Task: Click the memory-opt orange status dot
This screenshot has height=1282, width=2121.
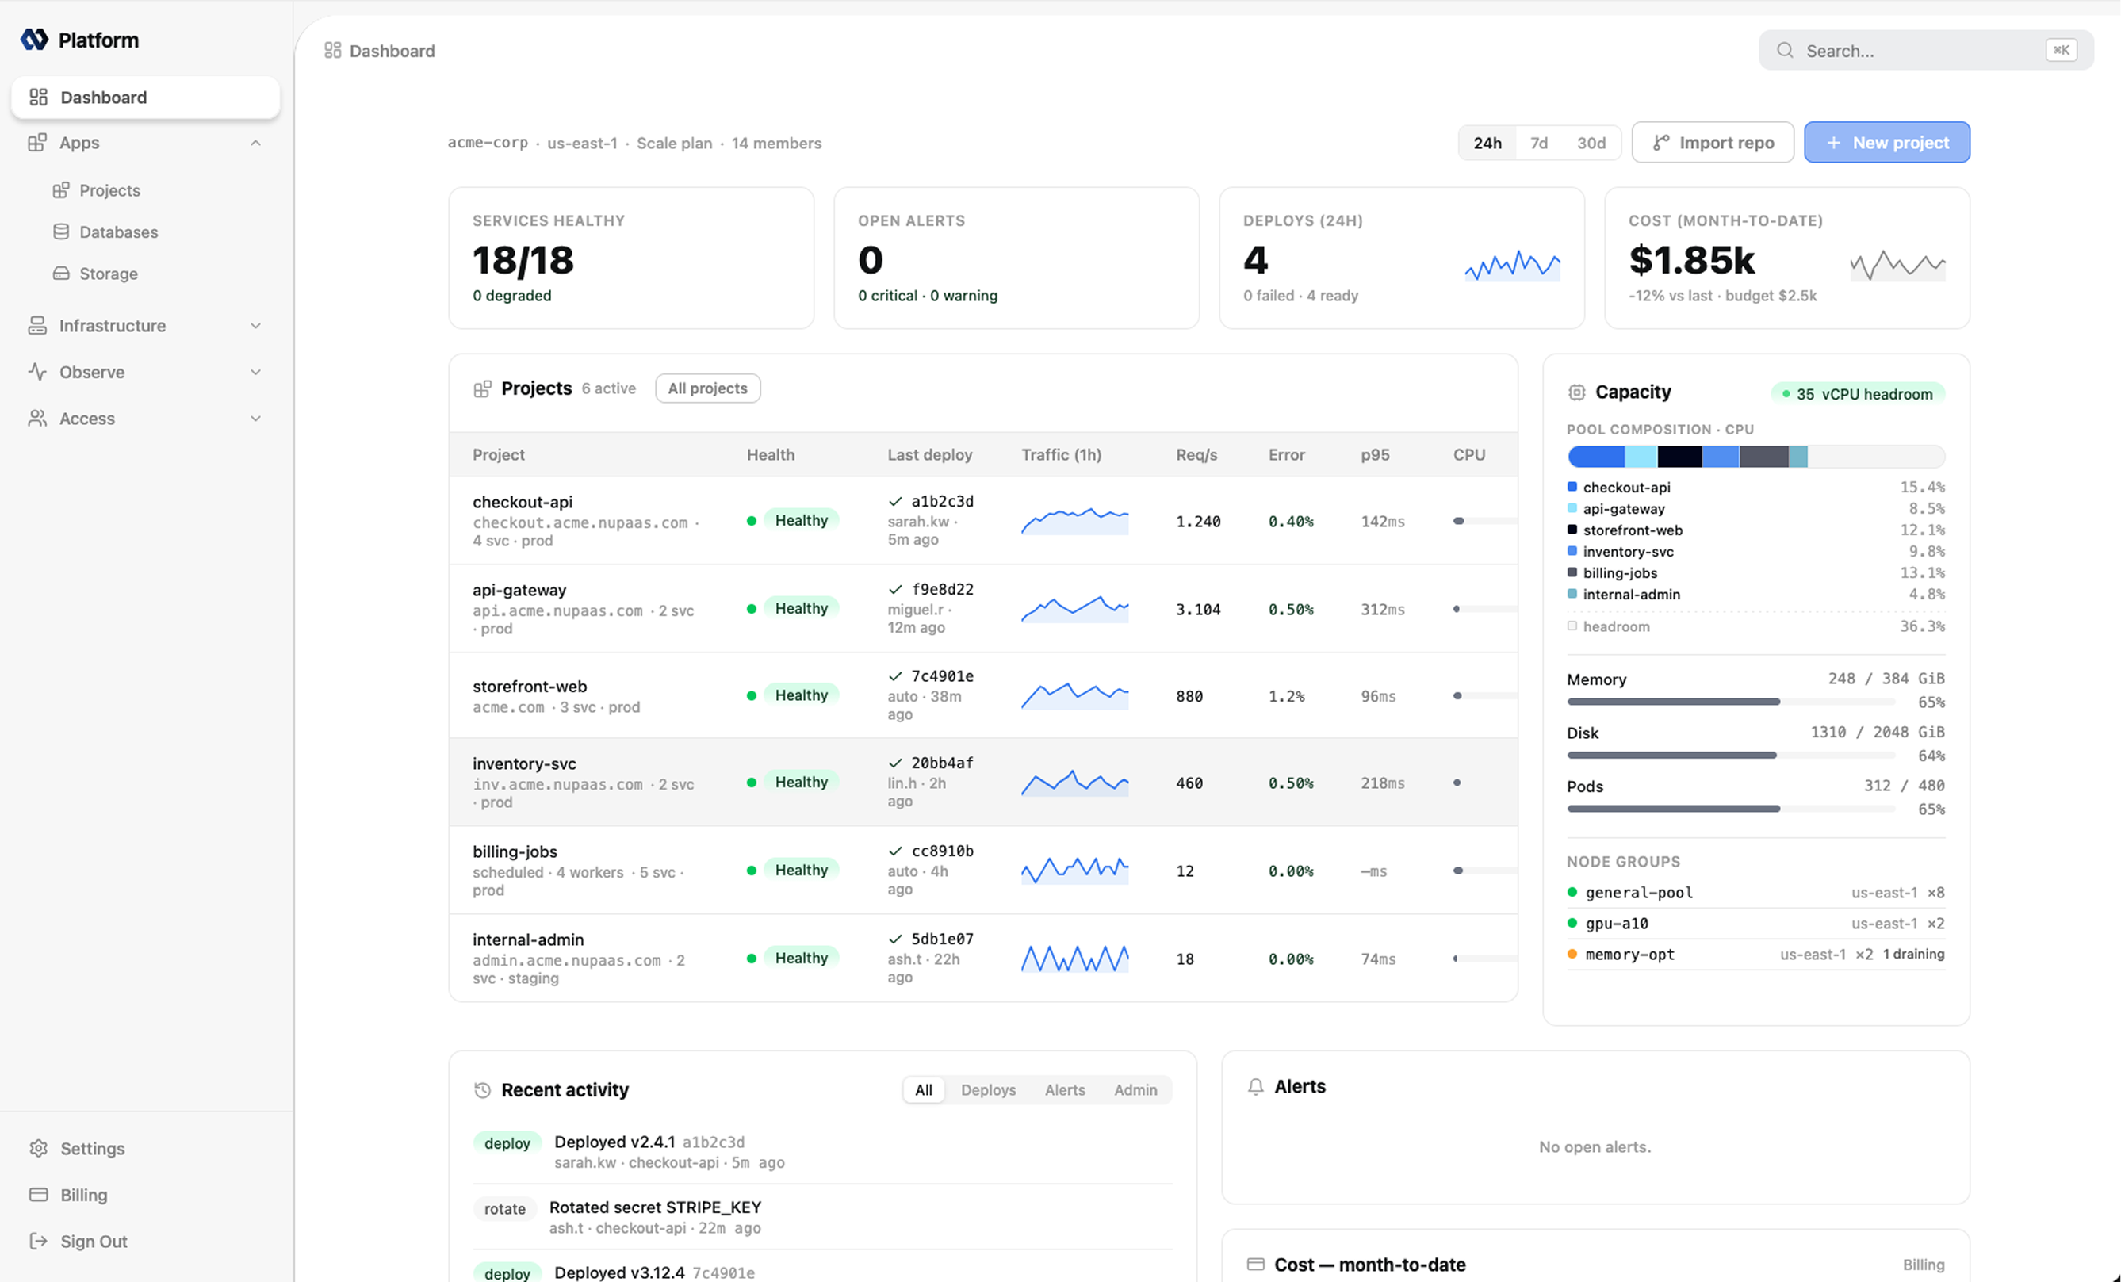Action: point(1572,954)
